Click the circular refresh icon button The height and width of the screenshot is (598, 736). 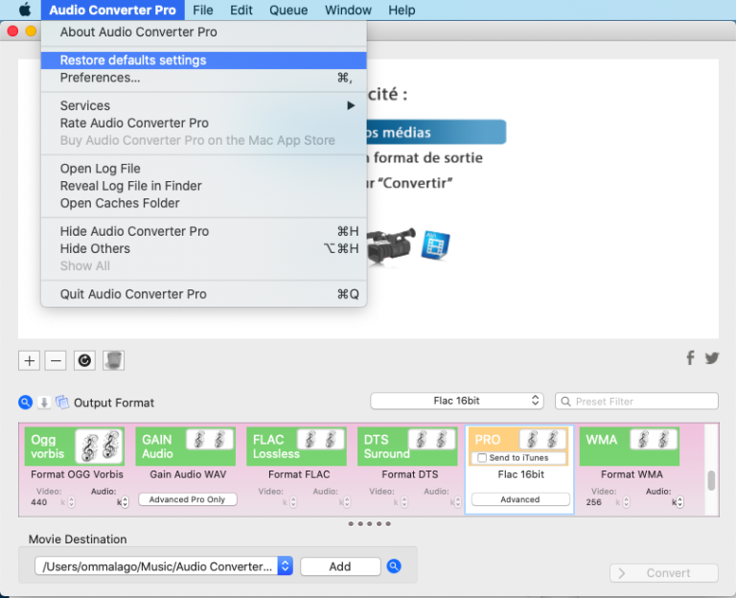84,360
